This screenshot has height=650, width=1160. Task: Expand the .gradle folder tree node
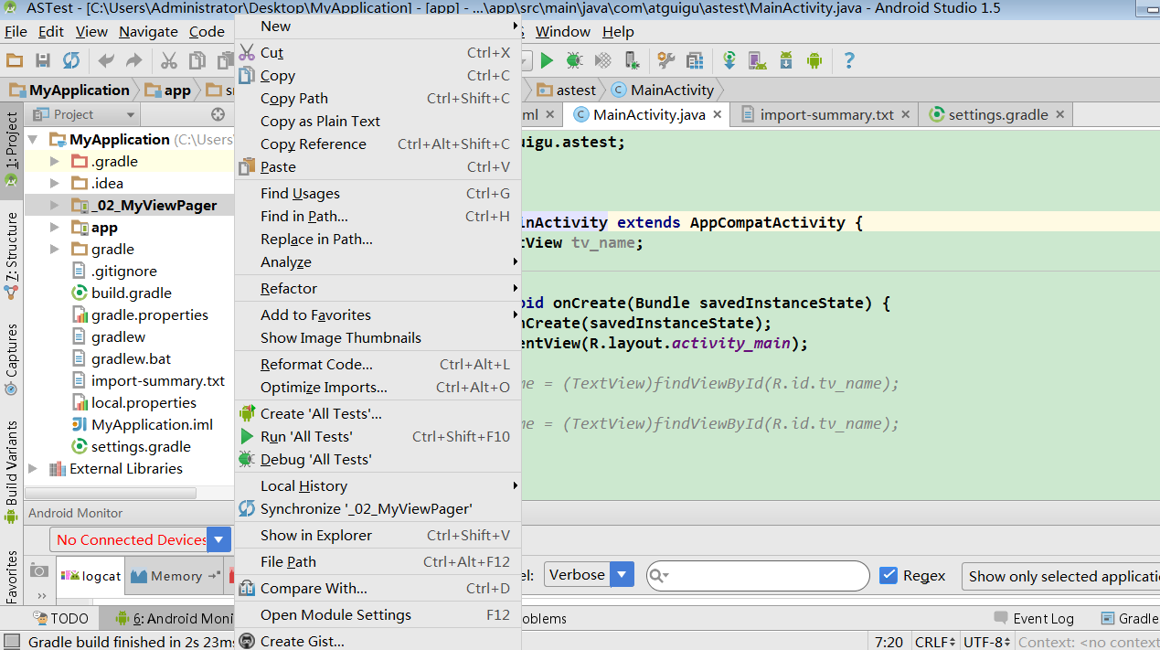pyautogui.click(x=55, y=162)
